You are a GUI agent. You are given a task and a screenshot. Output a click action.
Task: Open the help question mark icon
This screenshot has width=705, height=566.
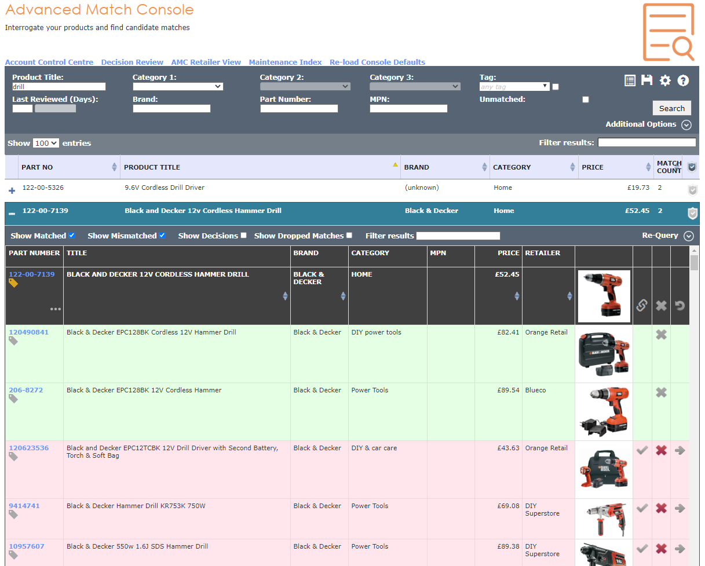click(683, 80)
